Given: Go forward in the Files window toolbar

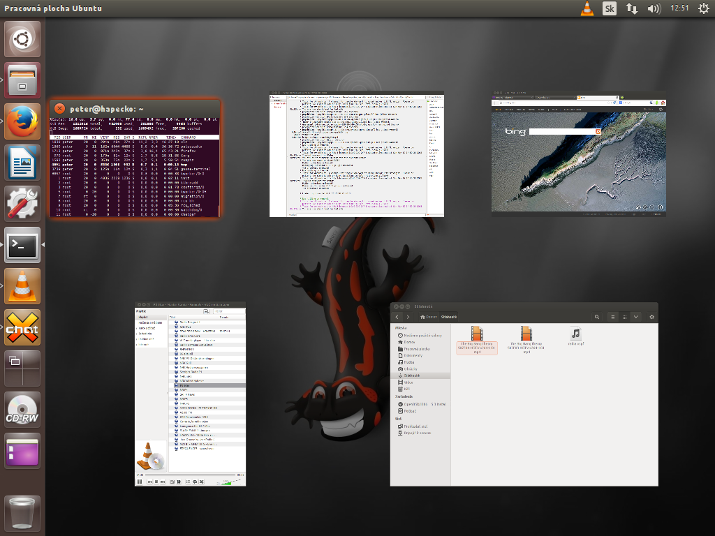Looking at the screenshot, I should [x=408, y=317].
